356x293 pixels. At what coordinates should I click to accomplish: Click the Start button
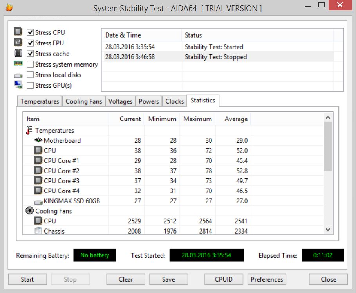point(27,279)
